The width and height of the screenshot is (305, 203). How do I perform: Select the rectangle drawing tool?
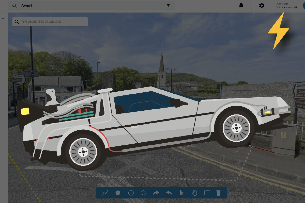coord(207,193)
